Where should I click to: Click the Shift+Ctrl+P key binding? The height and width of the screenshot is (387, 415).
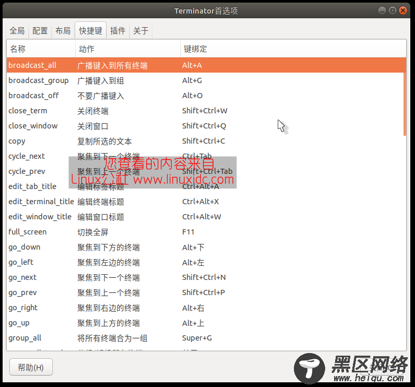tap(204, 292)
